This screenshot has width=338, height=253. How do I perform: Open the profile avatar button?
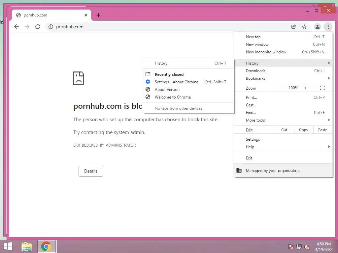coord(317,27)
